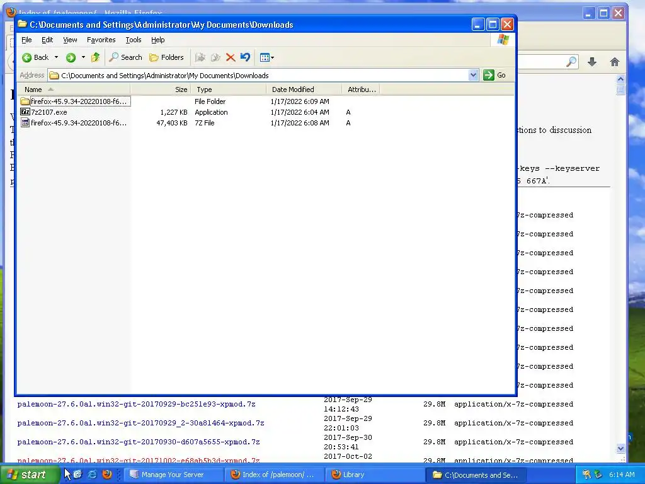The image size is (645, 484).
Task: Open the Search pane in Explorer
Action: click(x=125, y=57)
